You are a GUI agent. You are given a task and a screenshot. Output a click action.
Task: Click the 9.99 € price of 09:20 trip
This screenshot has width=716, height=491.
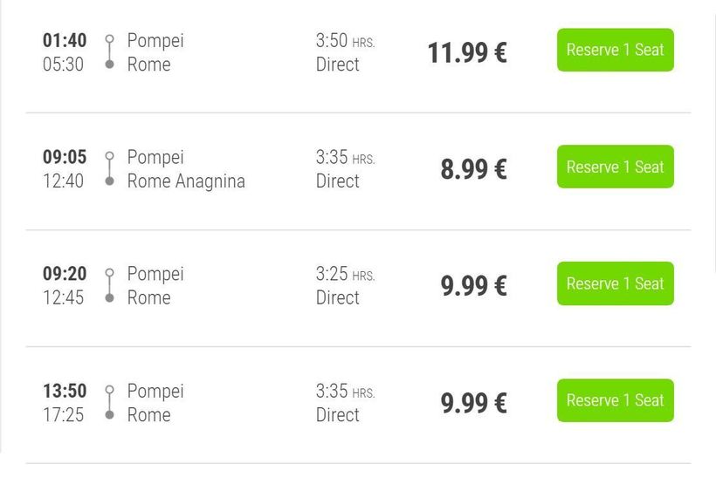473,286
